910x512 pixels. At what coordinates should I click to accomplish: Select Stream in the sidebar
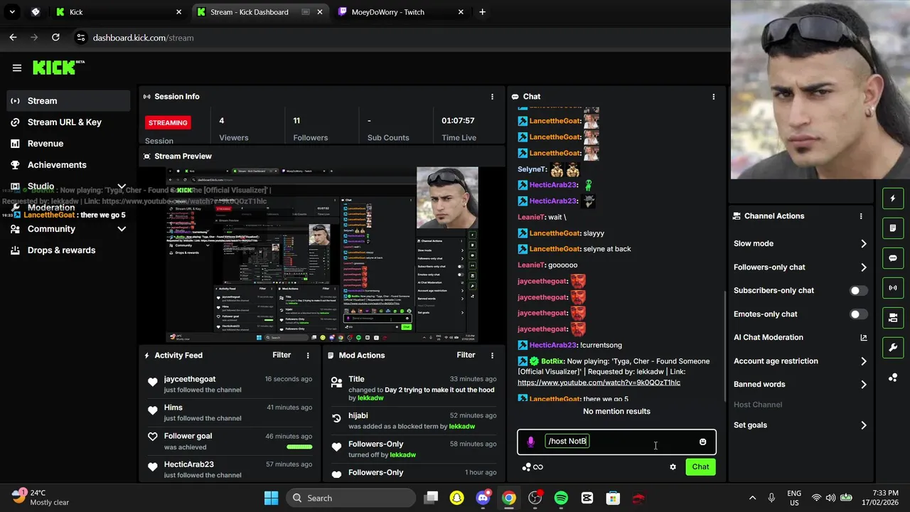pos(68,101)
